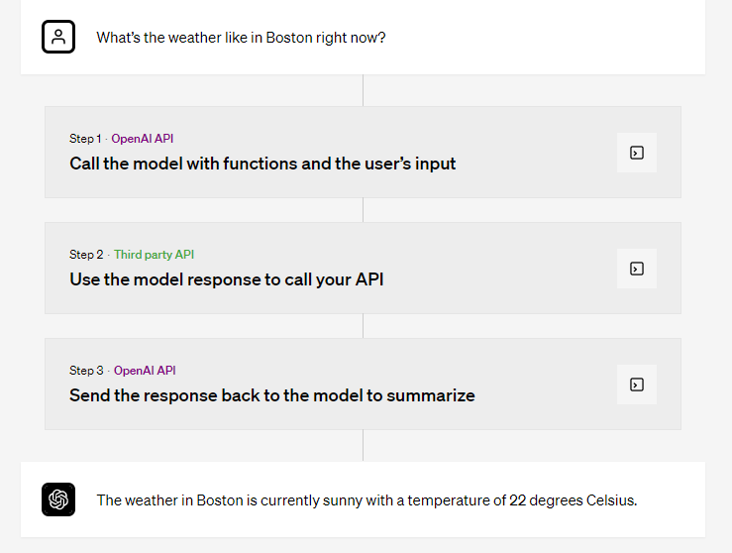Click the Boston weather question text
732x553 pixels.
(241, 38)
